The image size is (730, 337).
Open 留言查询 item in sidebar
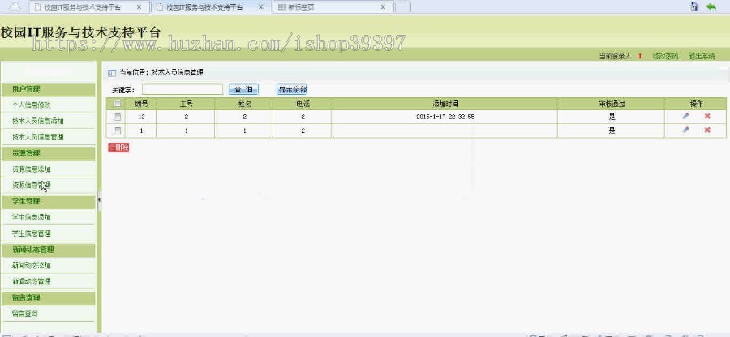click(24, 314)
